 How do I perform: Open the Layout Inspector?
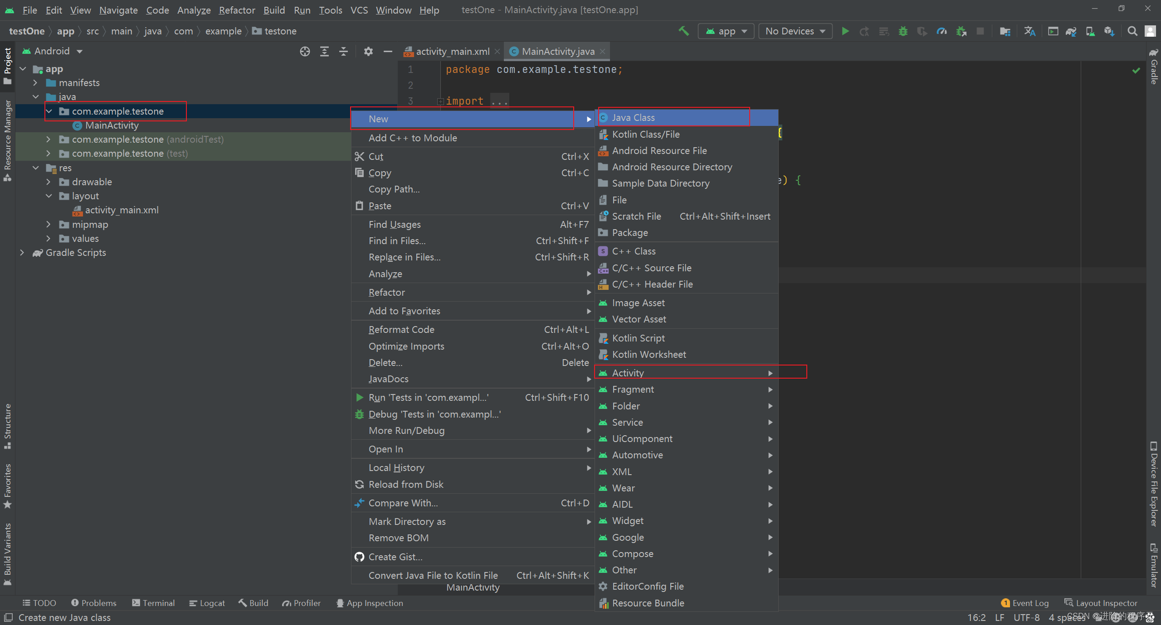click(1101, 603)
